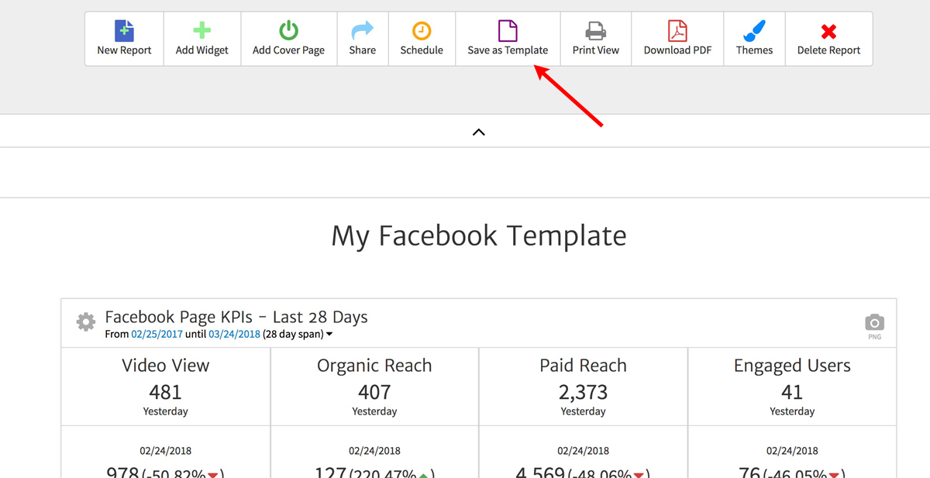Image resolution: width=930 pixels, height=478 pixels.
Task: Open the Share arrow icon
Action: [x=362, y=32]
